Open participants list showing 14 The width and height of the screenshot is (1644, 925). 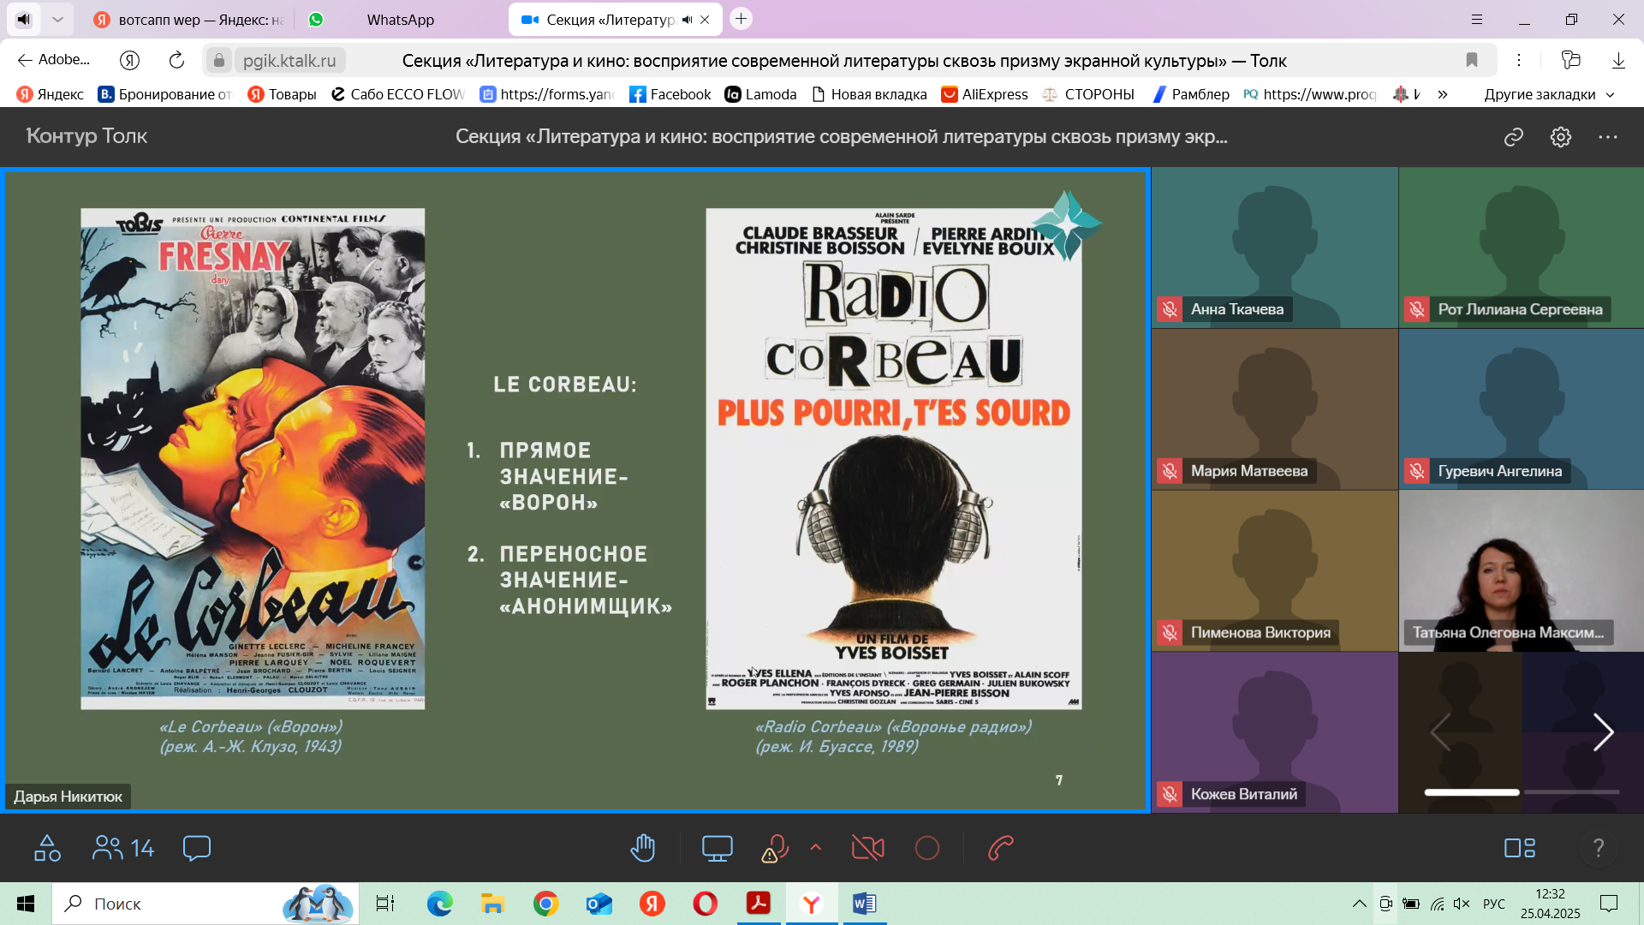click(123, 848)
